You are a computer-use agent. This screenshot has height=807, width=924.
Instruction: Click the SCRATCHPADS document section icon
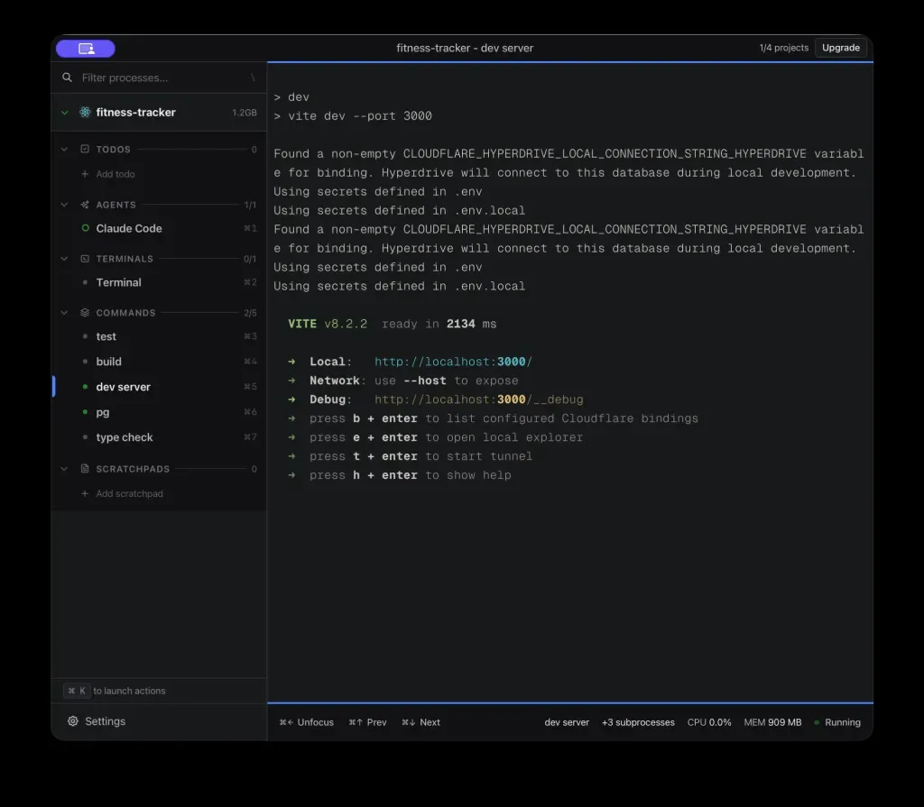click(x=85, y=468)
